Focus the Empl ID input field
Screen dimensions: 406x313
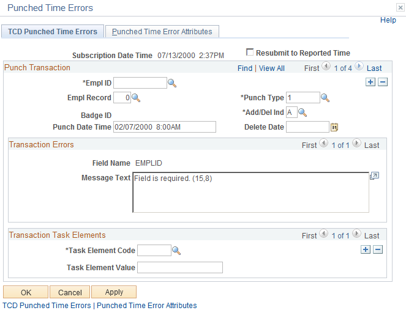(x=140, y=83)
